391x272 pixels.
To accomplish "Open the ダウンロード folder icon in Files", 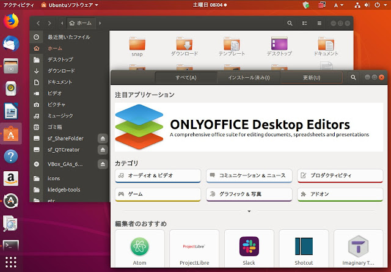I will point(185,46).
